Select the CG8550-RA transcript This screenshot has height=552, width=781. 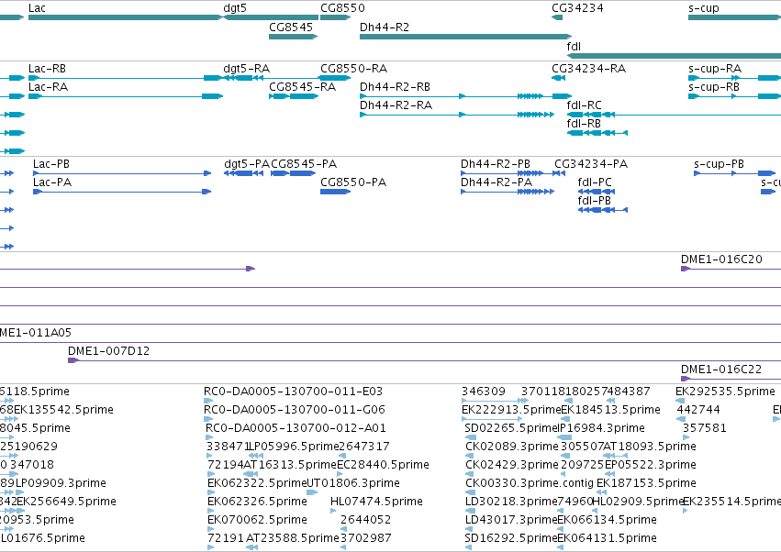tap(335, 78)
